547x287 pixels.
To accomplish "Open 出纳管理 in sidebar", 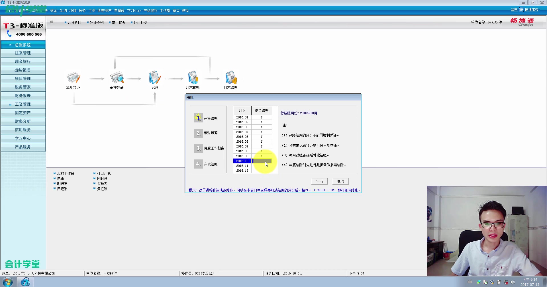I will click(x=23, y=70).
